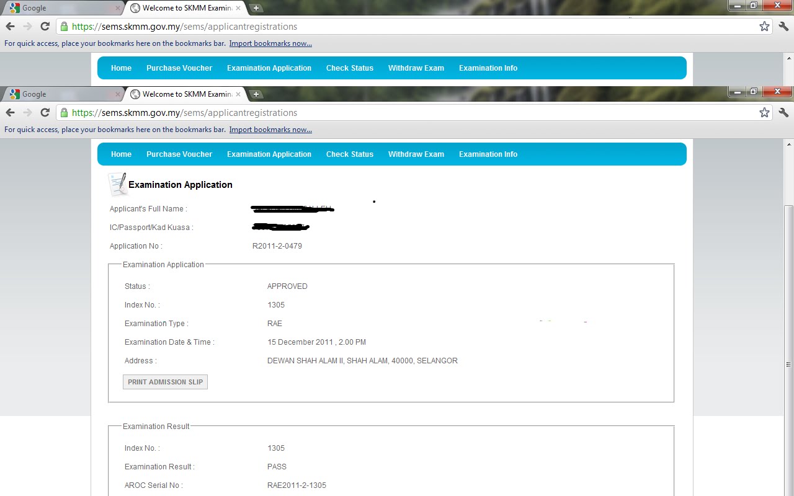
Task: Open a new tab in the upper window
Action: click(256, 8)
